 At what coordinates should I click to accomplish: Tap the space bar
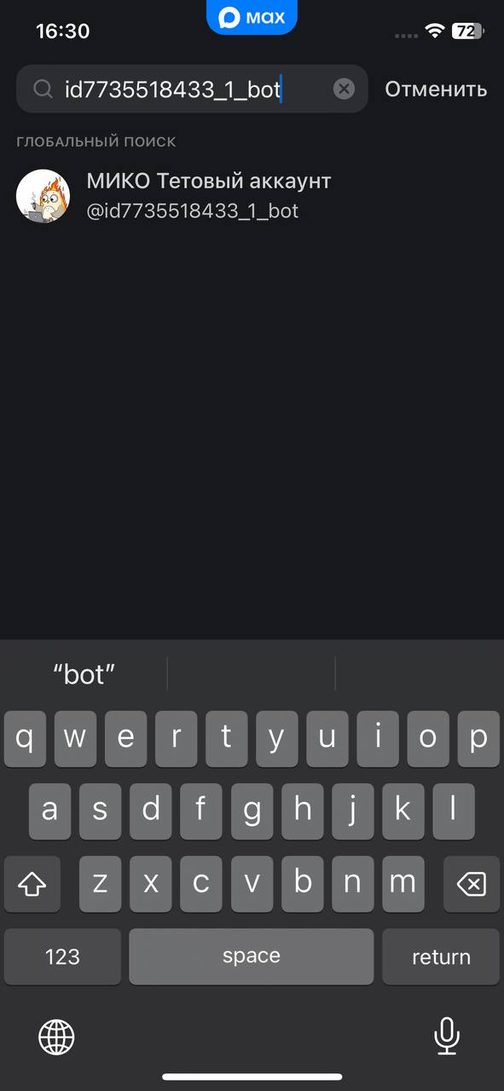coord(252,956)
